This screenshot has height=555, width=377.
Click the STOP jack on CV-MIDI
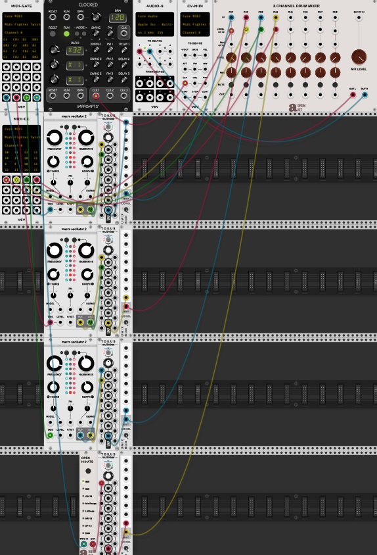(195, 97)
